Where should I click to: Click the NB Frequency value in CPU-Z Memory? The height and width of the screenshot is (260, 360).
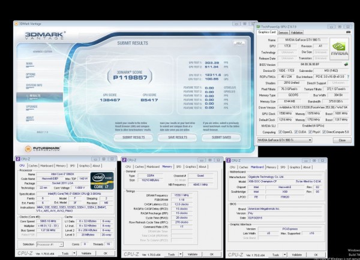click(200, 185)
